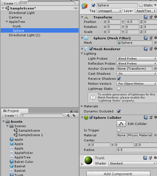
Task: Disable the Sphere Collider component checkbox
Action: (x=91, y=117)
